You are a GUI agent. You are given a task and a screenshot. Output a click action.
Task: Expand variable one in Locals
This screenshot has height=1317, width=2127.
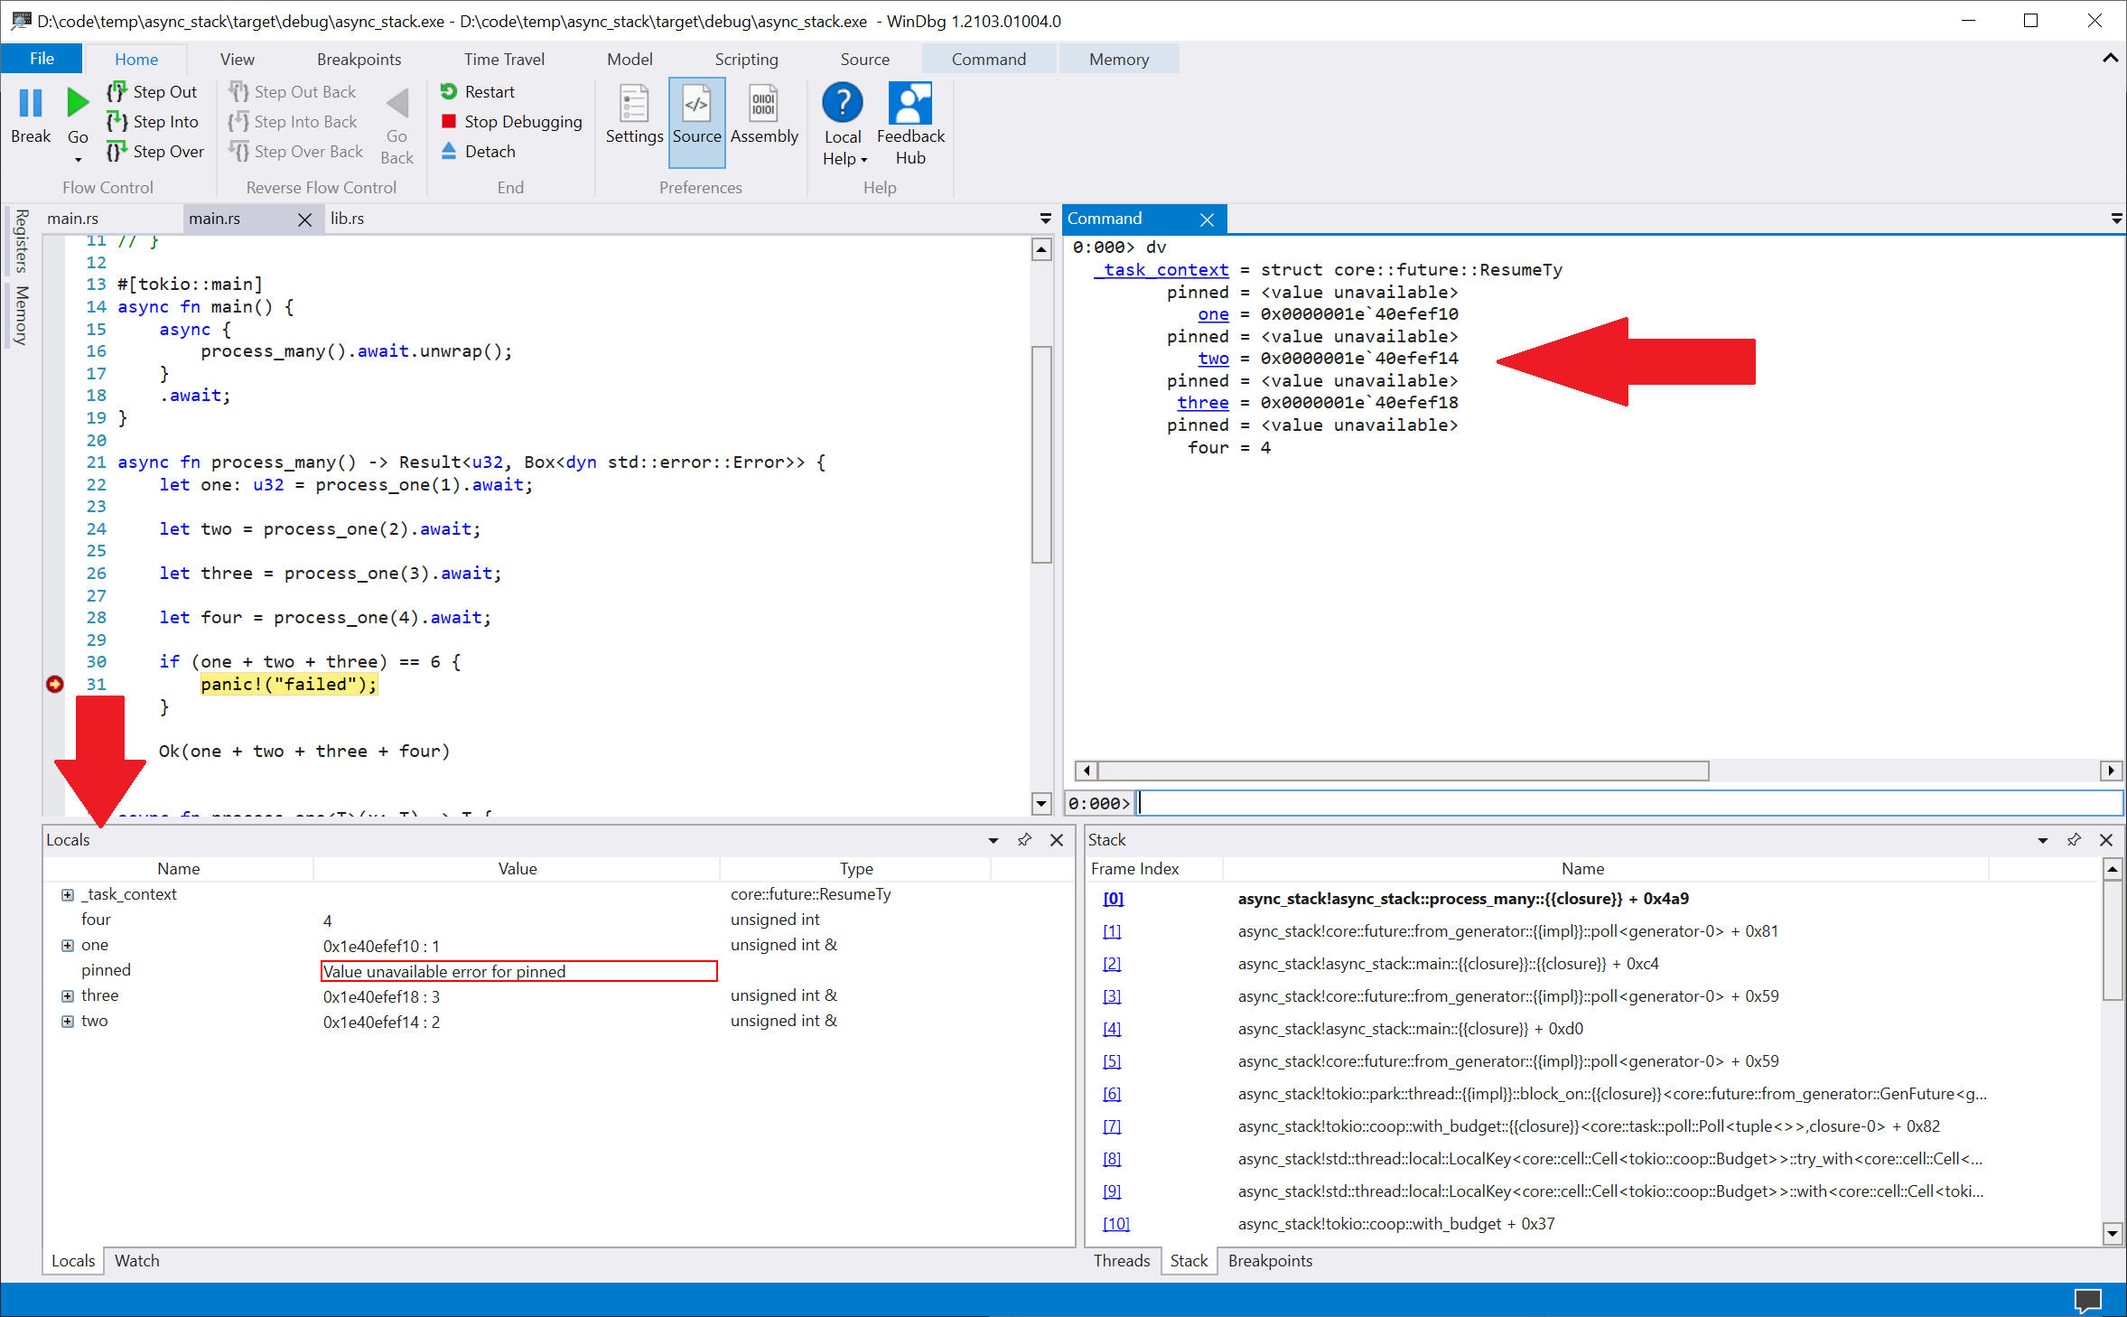pos(68,945)
